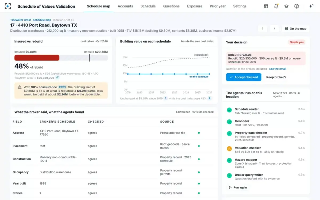Open the Questions tab

(x=171, y=6)
